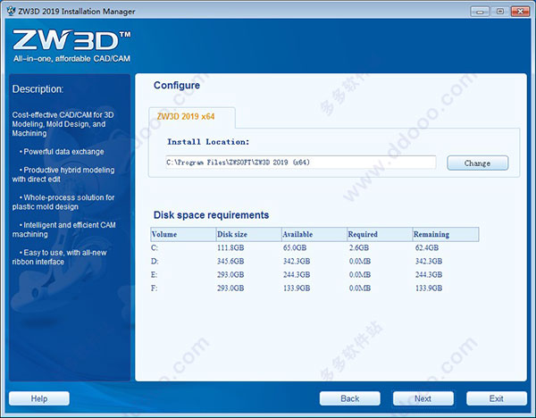This screenshot has height=418, width=536.
Task: Click the 65.0GB available value
Action: [x=295, y=247]
